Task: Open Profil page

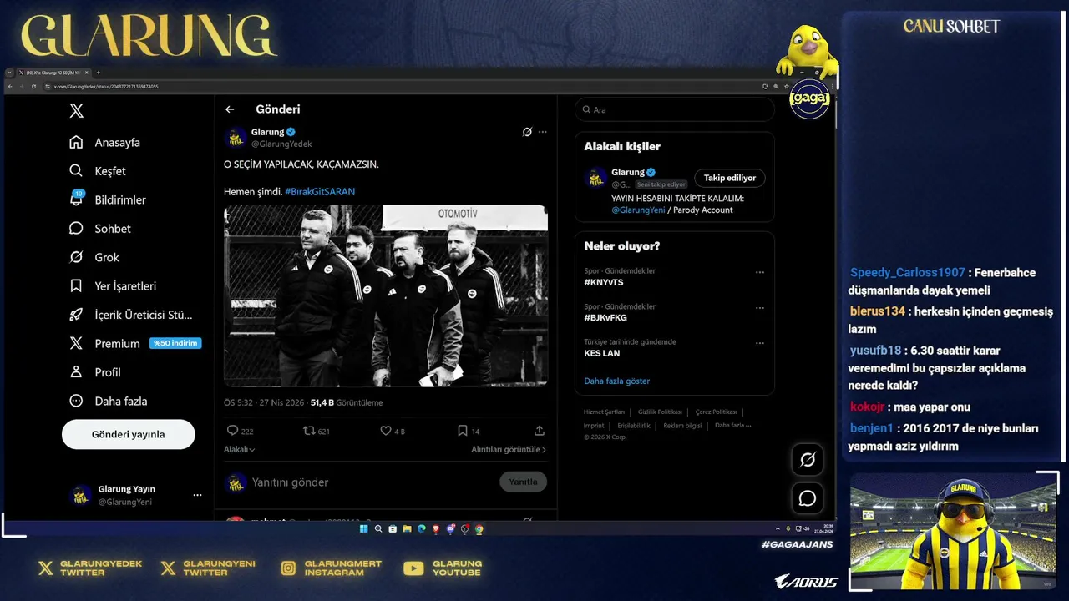Action: [x=95, y=372]
